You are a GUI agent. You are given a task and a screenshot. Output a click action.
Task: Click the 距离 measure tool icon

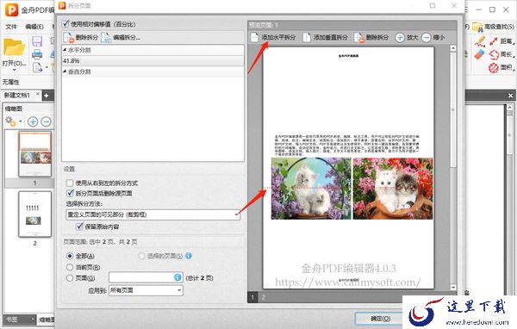(x=494, y=41)
